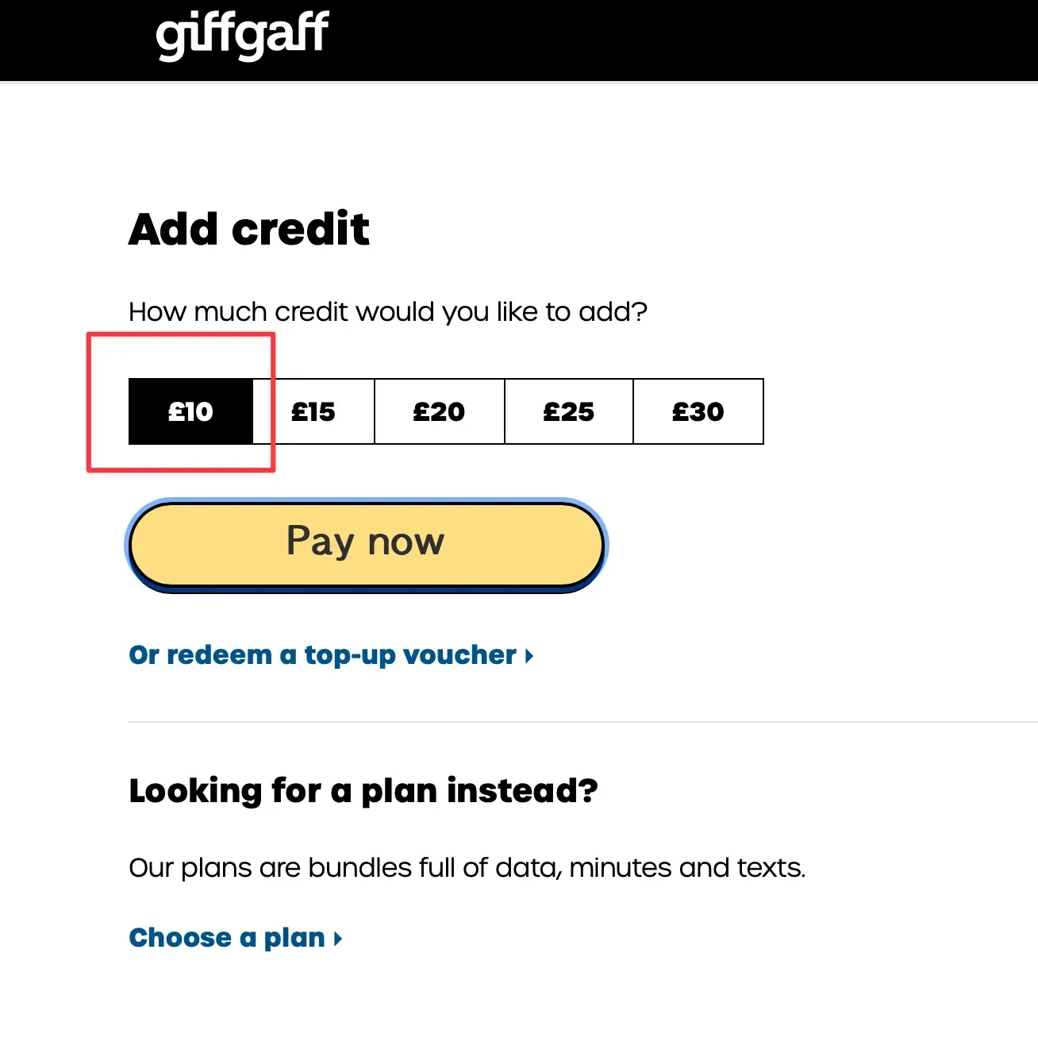This screenshot has height=1042, width=1038.
Task: Click the Add credit heading
Action: point(249,230)
